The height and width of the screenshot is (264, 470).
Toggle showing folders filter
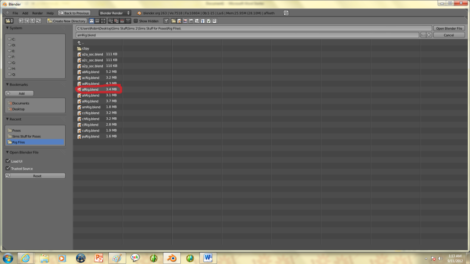click(173, 21)
